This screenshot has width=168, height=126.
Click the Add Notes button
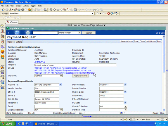[151, 42]
